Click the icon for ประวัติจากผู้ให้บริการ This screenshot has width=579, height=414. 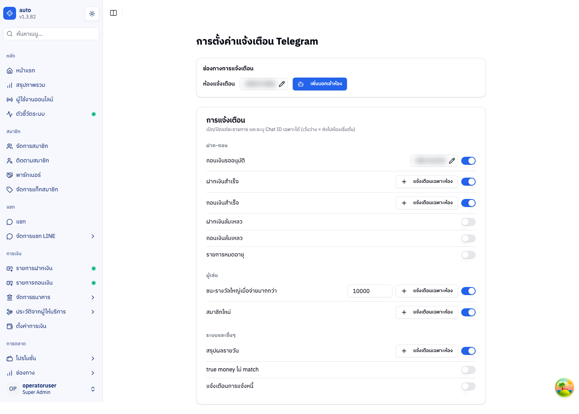[10, 312]
